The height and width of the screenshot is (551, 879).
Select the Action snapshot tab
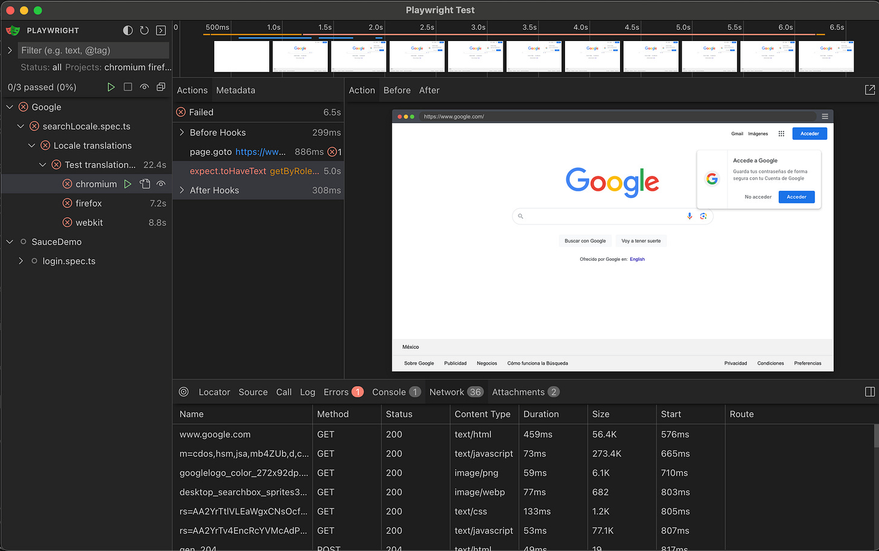coord(362,90)
